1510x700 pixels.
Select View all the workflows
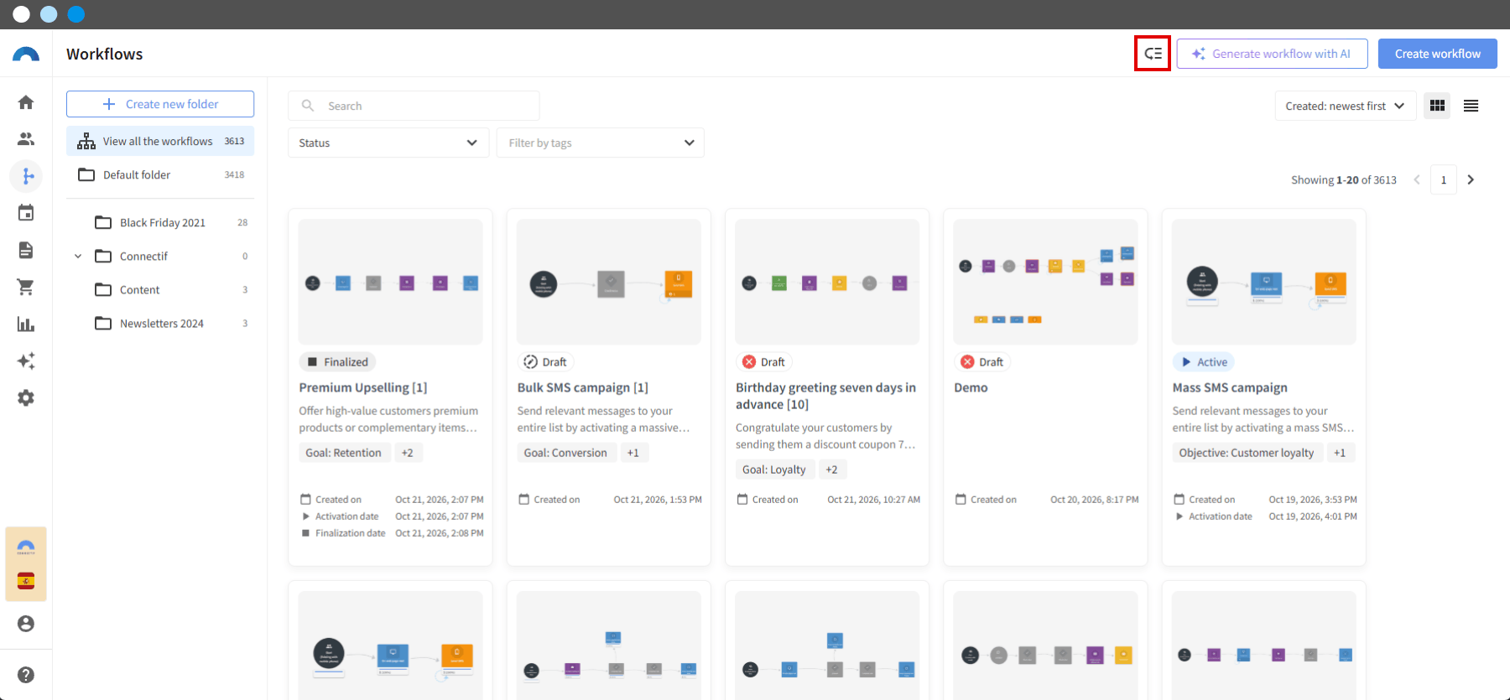coord(160,141)
